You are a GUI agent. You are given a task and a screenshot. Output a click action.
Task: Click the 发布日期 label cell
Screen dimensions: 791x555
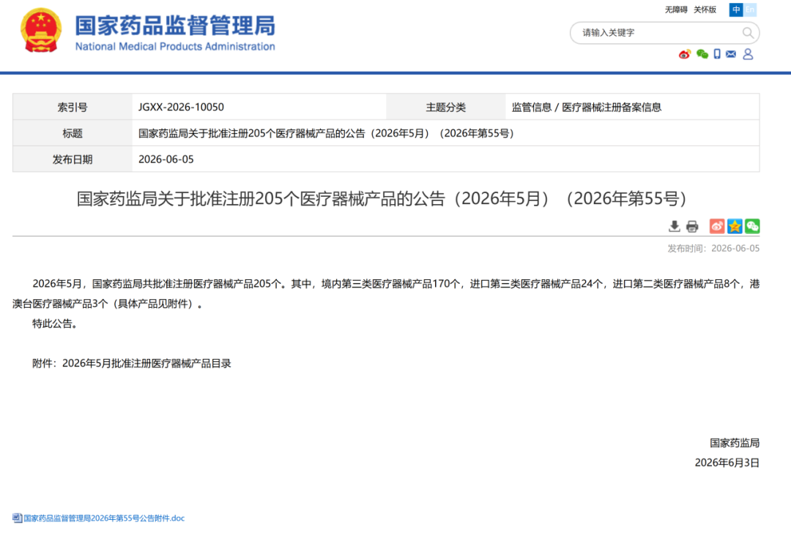[x=72, y=159]
